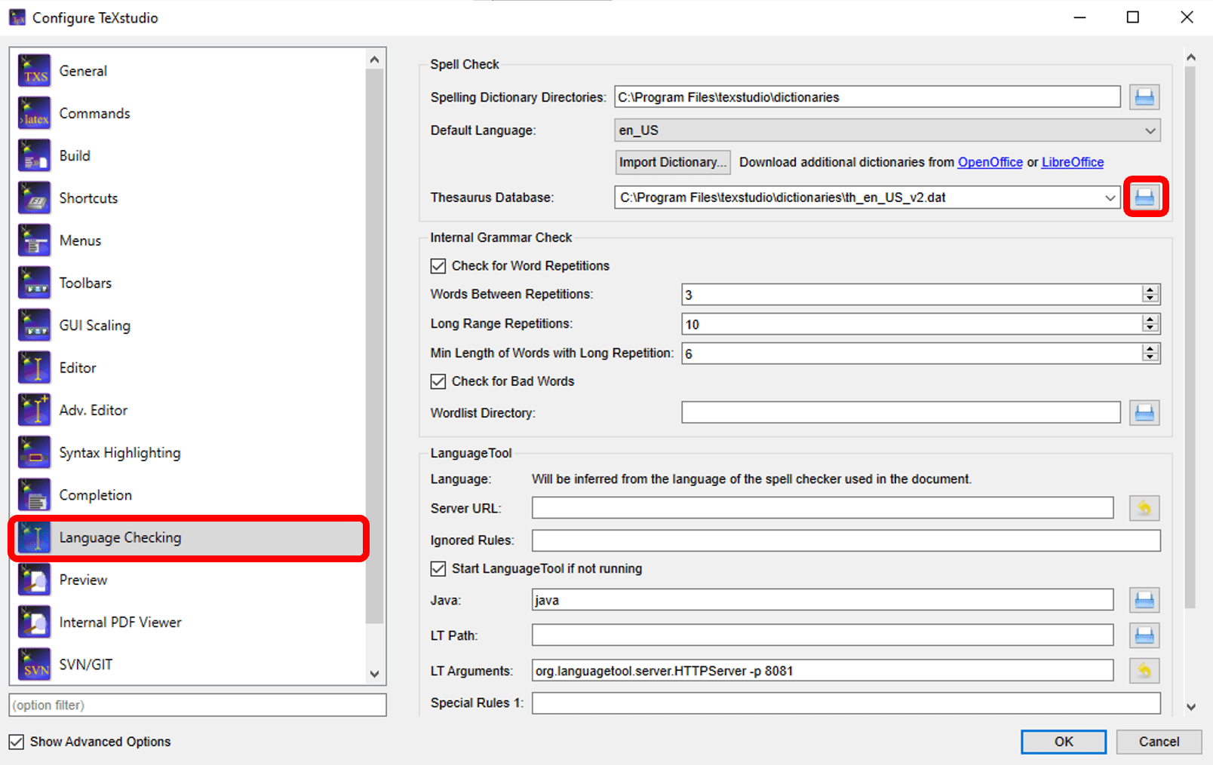This screenshot has height=765, width=1213.
Task: Expand the Thesaurus Database dropdown
Action: (x=1110, y=197)
